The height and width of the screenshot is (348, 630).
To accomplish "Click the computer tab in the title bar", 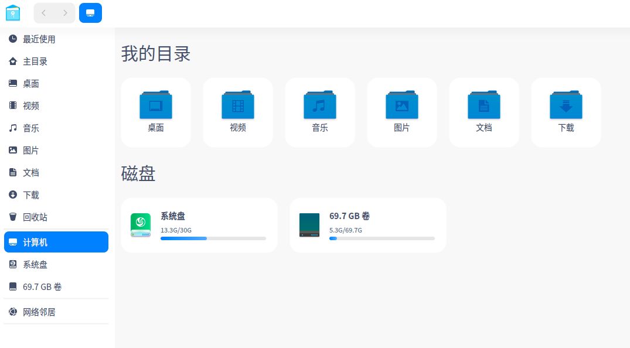I will click(x=90, y=12).
